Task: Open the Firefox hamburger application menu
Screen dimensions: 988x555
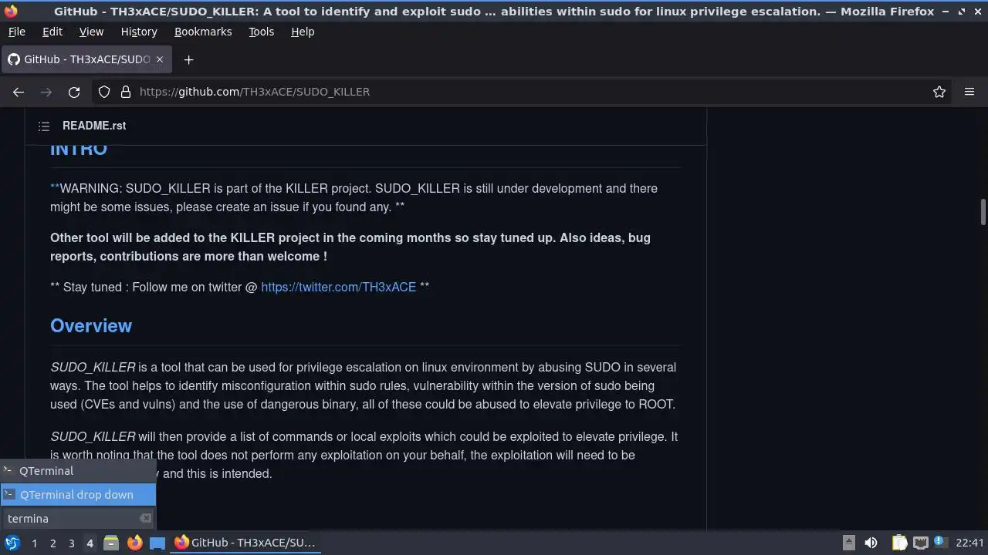Action: pyautogui.click(x=969, y=92)
